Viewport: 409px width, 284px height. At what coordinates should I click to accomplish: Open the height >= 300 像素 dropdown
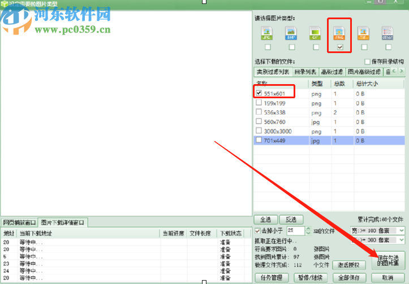click(x=401, y=240)
